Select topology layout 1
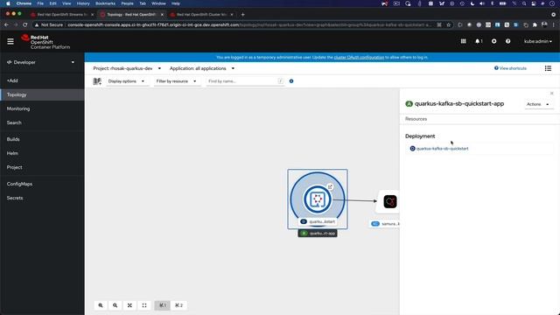 [x=163, y=305]
